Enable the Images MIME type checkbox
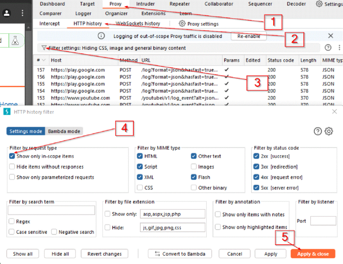The height and width of the screenshot is (264, 343). point(194,167)
